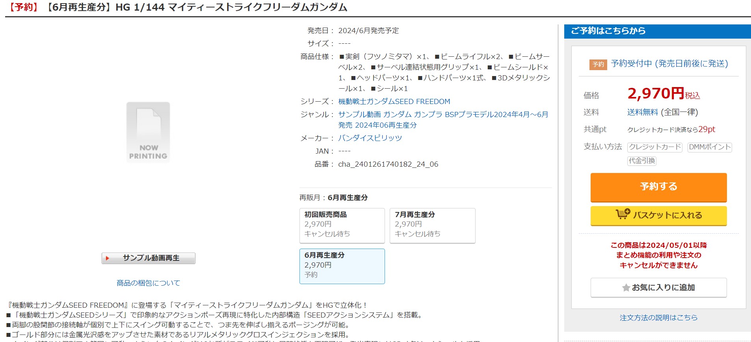Click the DMMポイント payment method tag
The image size is (751, 342).
[710, 147]
